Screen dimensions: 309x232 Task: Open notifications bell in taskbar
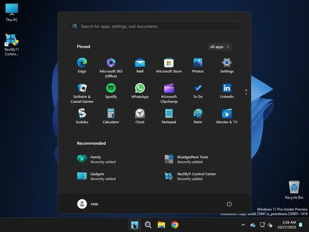pyautogui.click(x=301, y=225)
